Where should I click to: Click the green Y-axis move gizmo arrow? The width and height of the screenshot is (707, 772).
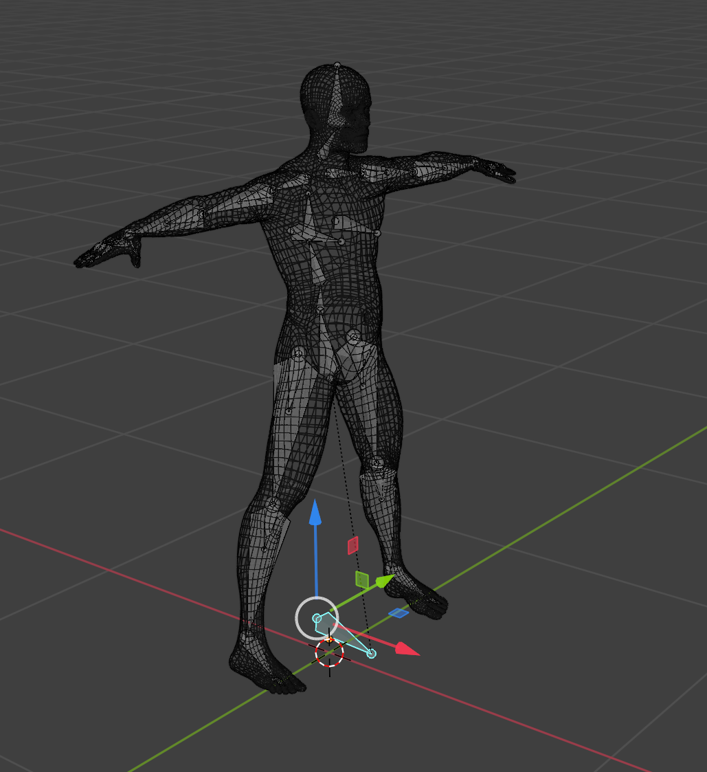(x=385, y=581)
